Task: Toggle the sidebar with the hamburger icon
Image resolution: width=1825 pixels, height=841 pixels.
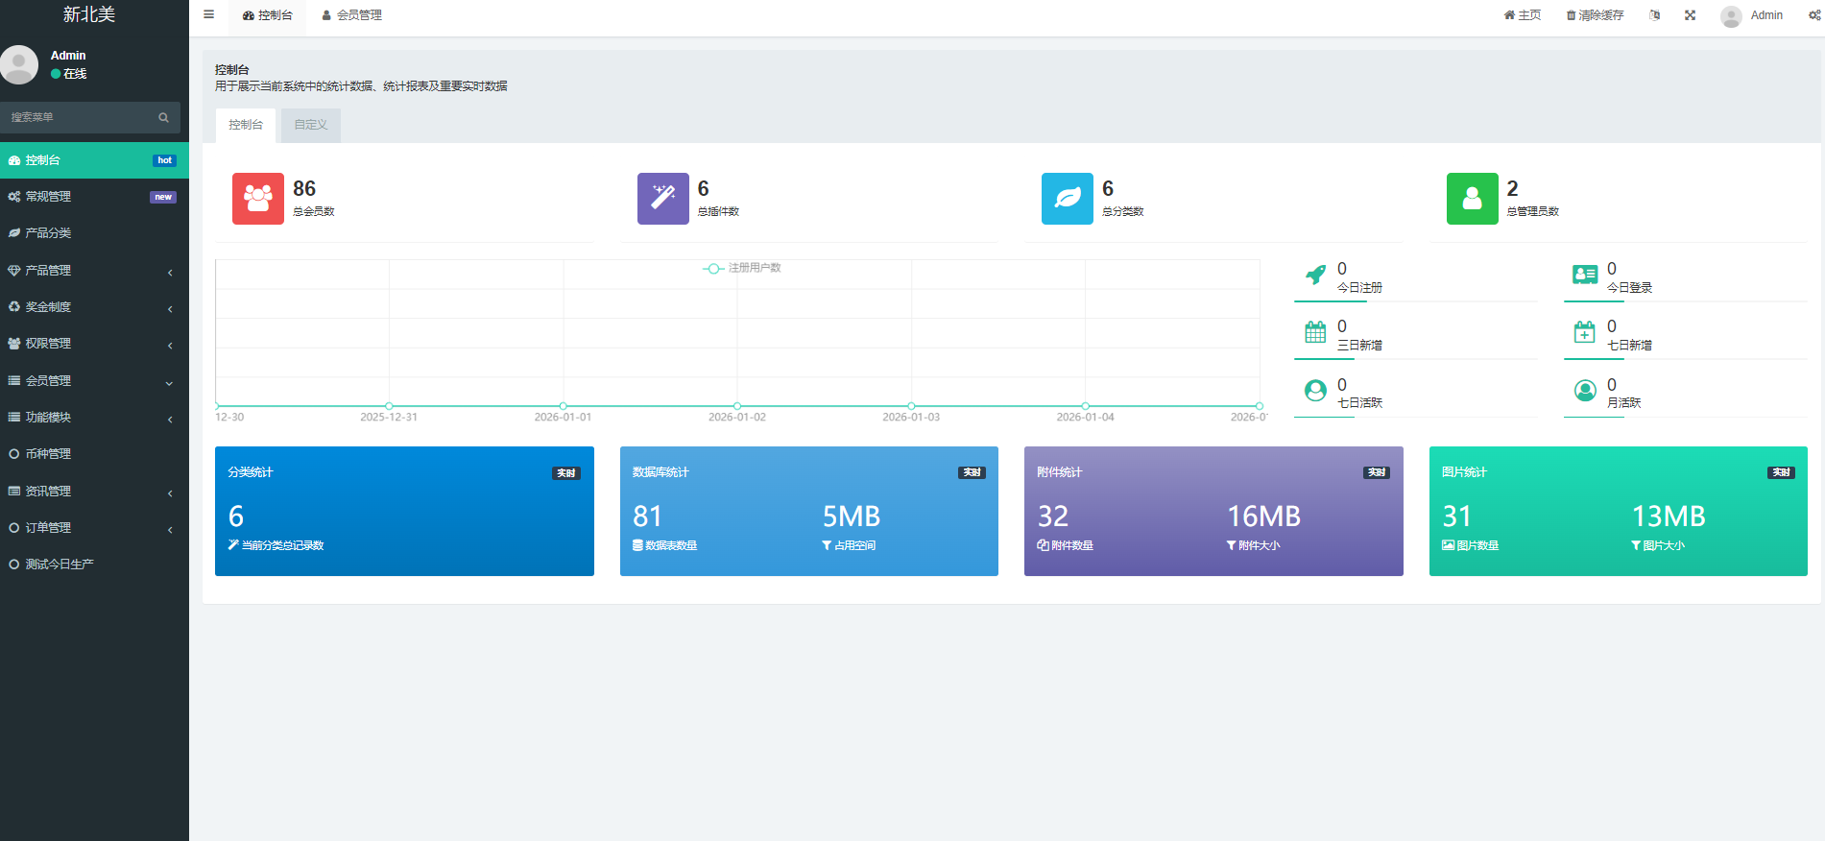Action: pyautogui.click(x=208, y=15)
